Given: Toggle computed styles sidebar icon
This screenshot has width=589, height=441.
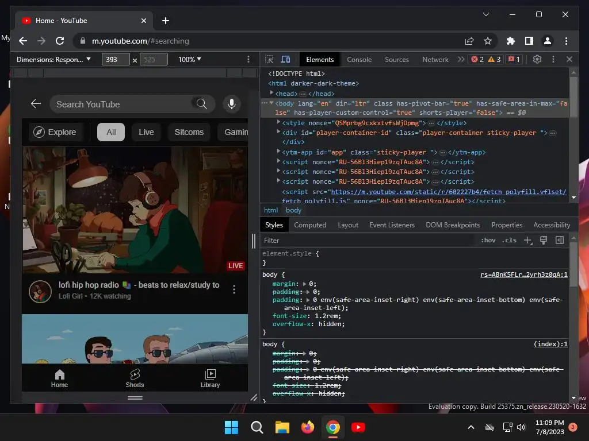Looking at the screenshot, I should [559, 241].
